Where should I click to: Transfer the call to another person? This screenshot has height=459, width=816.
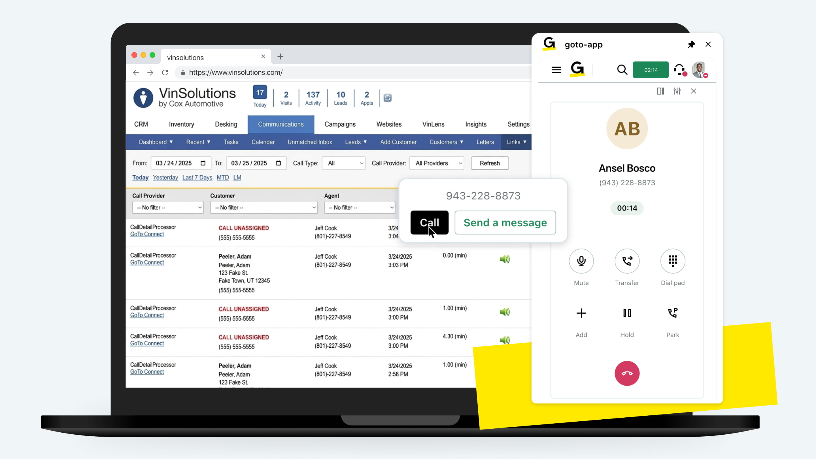pos(627,261)
